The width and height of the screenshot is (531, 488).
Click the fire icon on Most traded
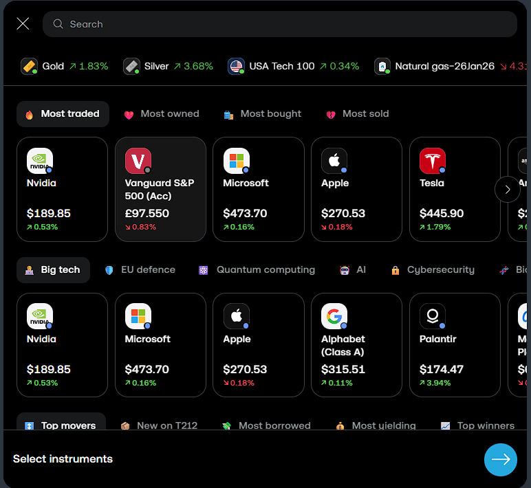30,115
